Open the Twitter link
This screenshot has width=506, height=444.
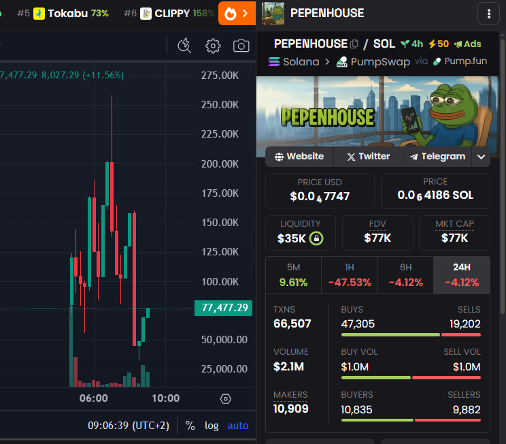(368, 157)
